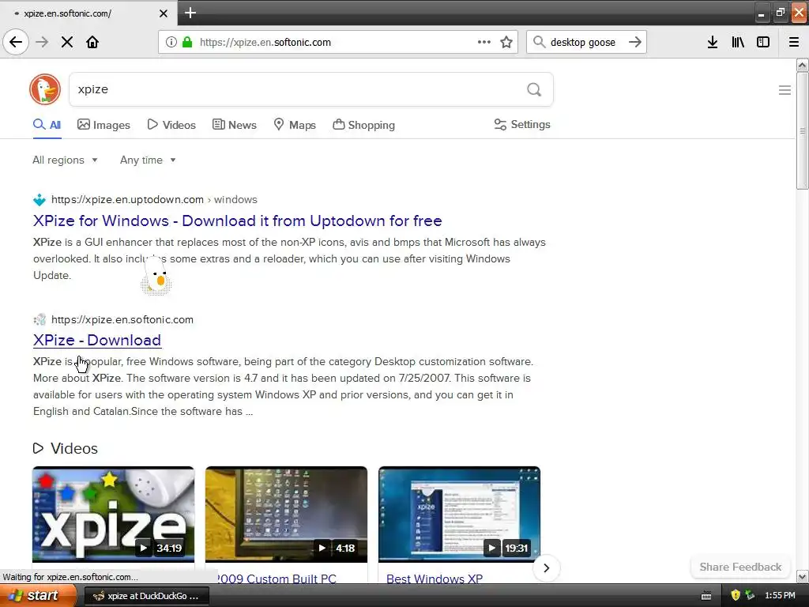
Task: Click the security shield tray icon
Action: (736, 595)
